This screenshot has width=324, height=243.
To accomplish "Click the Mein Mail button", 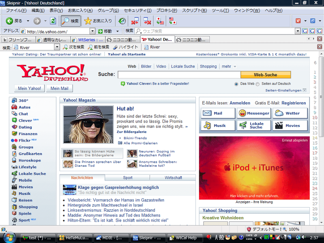I will (x=60, y=88).
